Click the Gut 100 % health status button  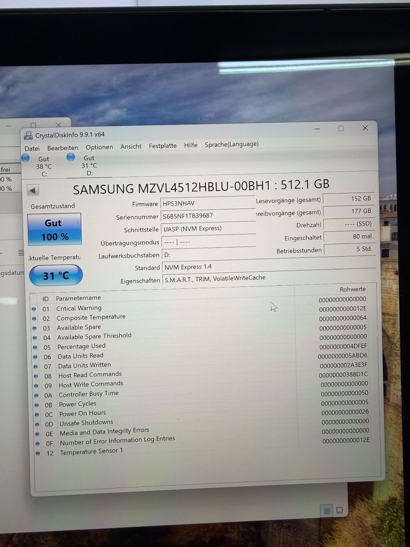point(54,229)
